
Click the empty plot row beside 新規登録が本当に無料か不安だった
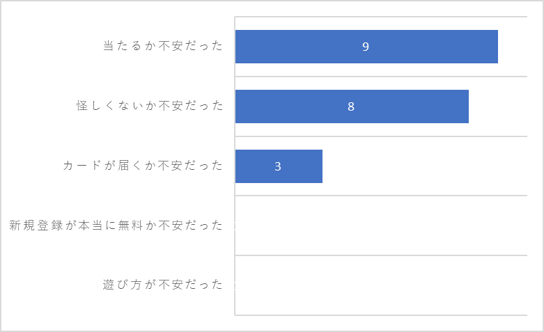coord(381,226)
